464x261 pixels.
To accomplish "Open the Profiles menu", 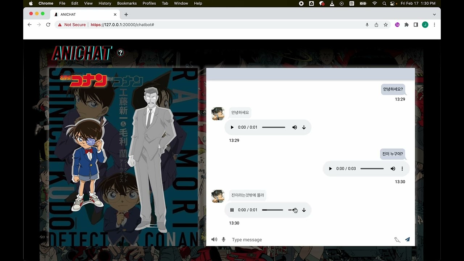I will click(149, 3).
